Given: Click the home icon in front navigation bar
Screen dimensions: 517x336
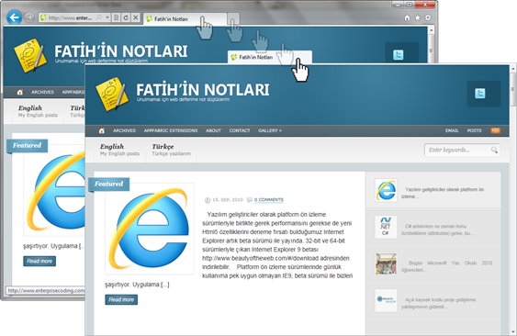Looking at the screenshot, I should (x=102, y=130).
